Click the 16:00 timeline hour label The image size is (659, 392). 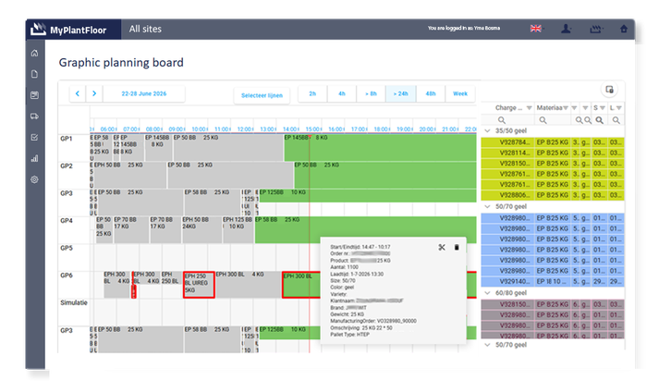coord(336,129)
